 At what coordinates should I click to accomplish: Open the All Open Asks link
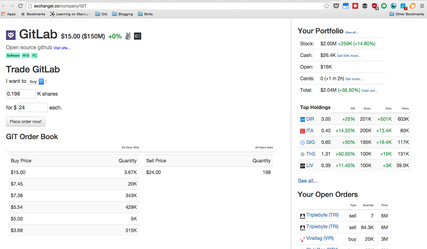pyautogui.click(x=264, y=147)
